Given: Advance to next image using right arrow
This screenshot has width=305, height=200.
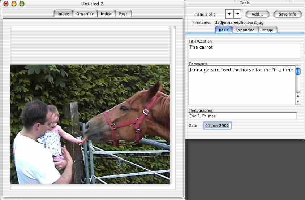Looking at the screenshot, I should [x=237, y=14].
